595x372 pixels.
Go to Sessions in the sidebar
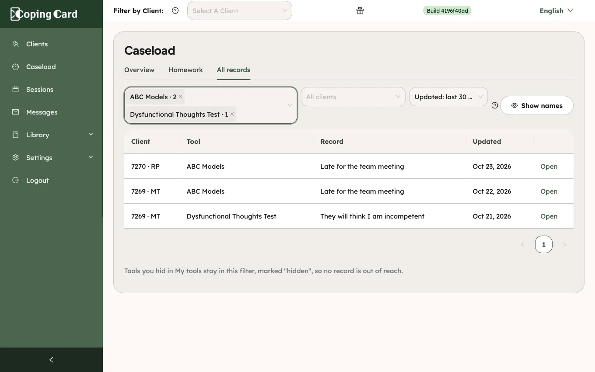51,89
